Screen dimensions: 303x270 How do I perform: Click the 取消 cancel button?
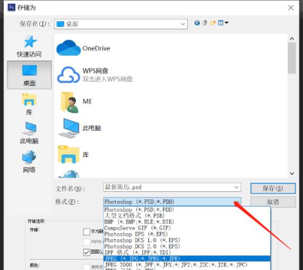[273, 202]
